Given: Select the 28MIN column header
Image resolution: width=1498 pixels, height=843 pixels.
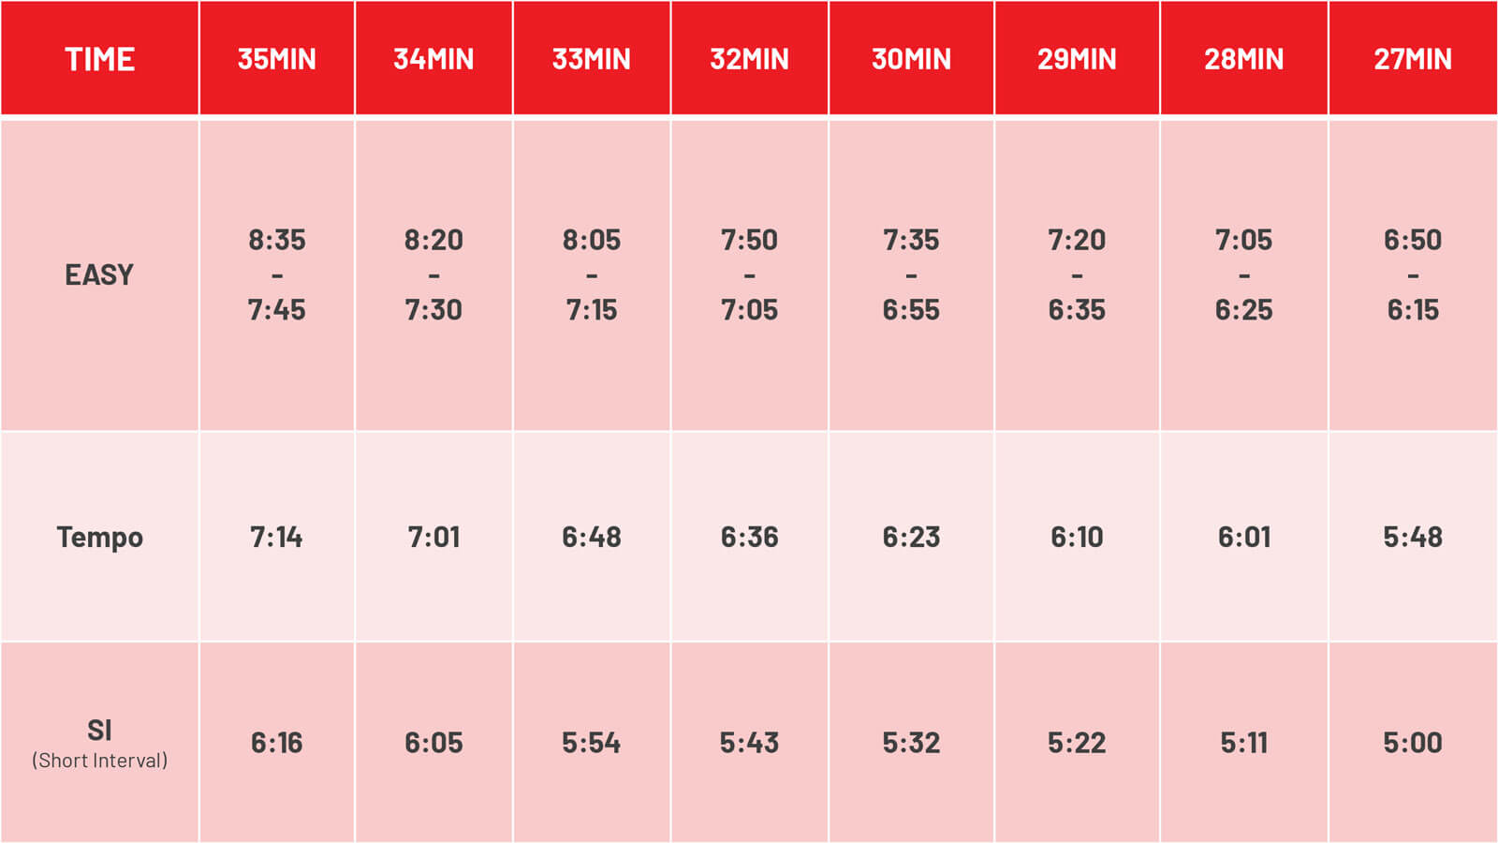Looking at the screenshot, I should point(1244,58).
